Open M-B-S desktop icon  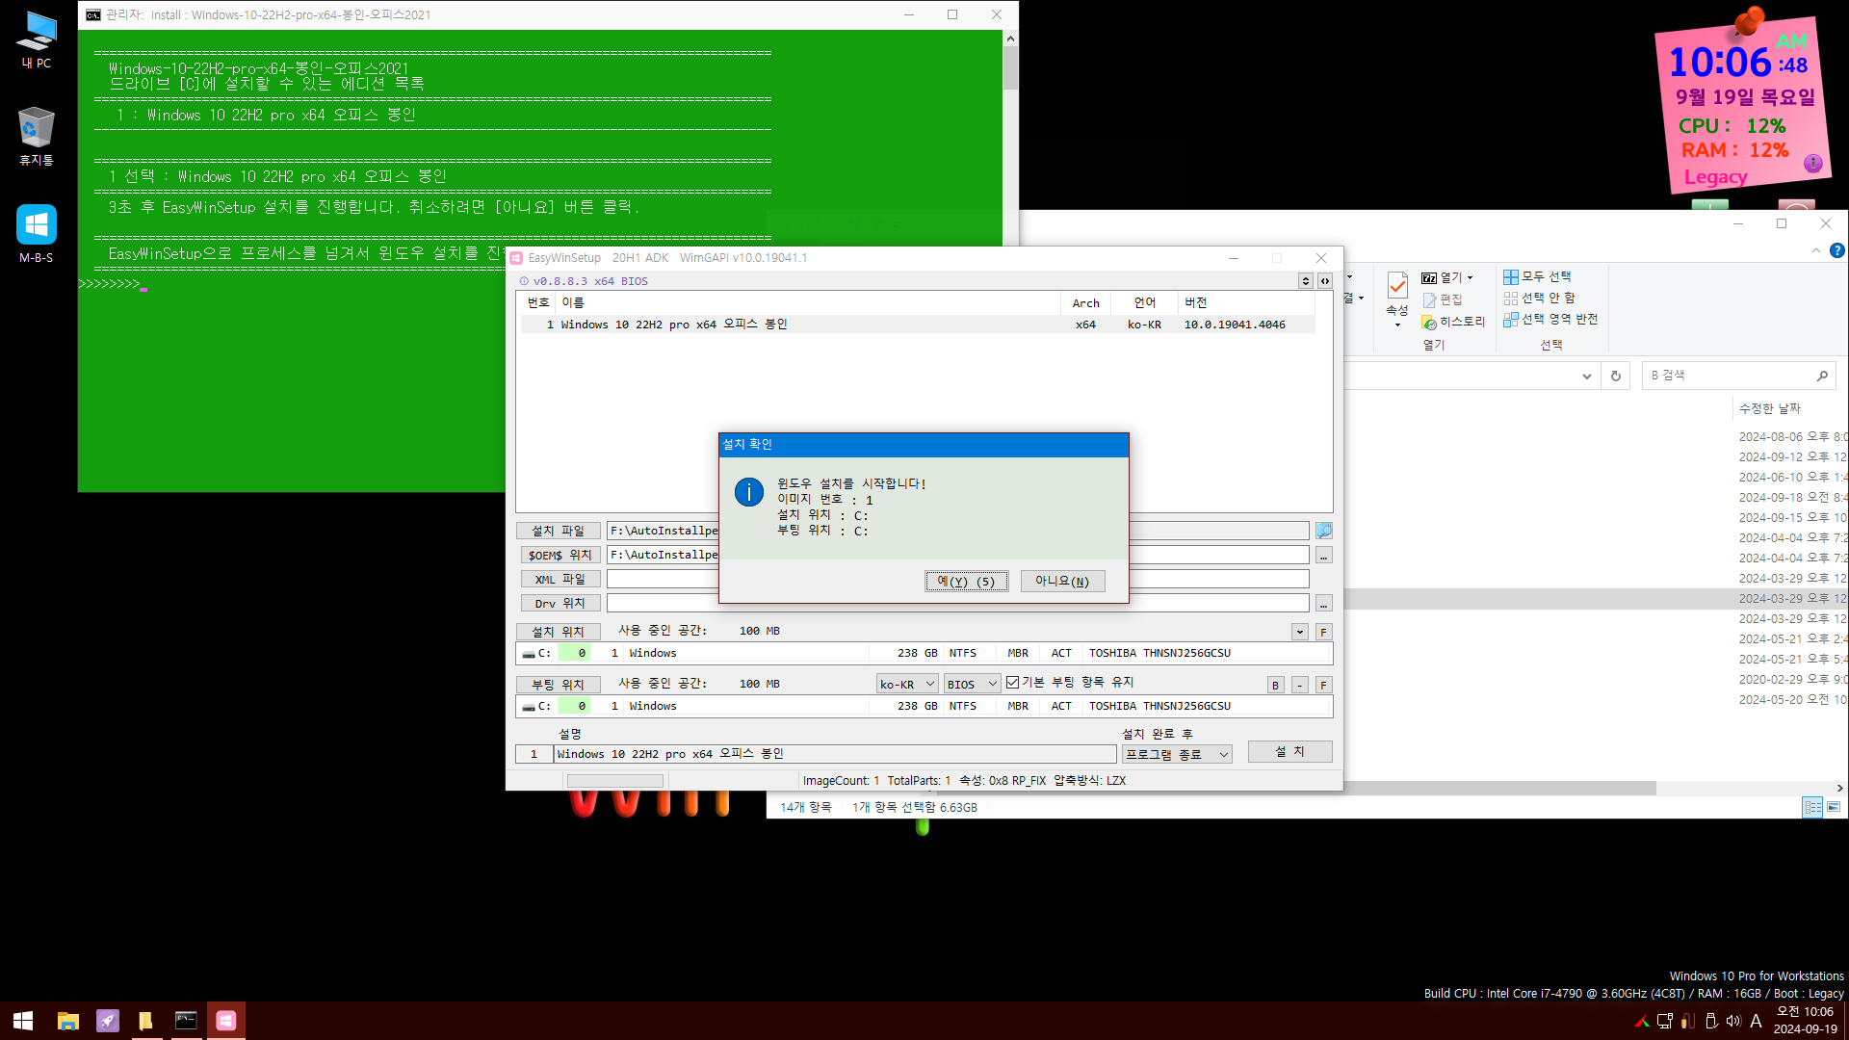[x=37, y=234]
